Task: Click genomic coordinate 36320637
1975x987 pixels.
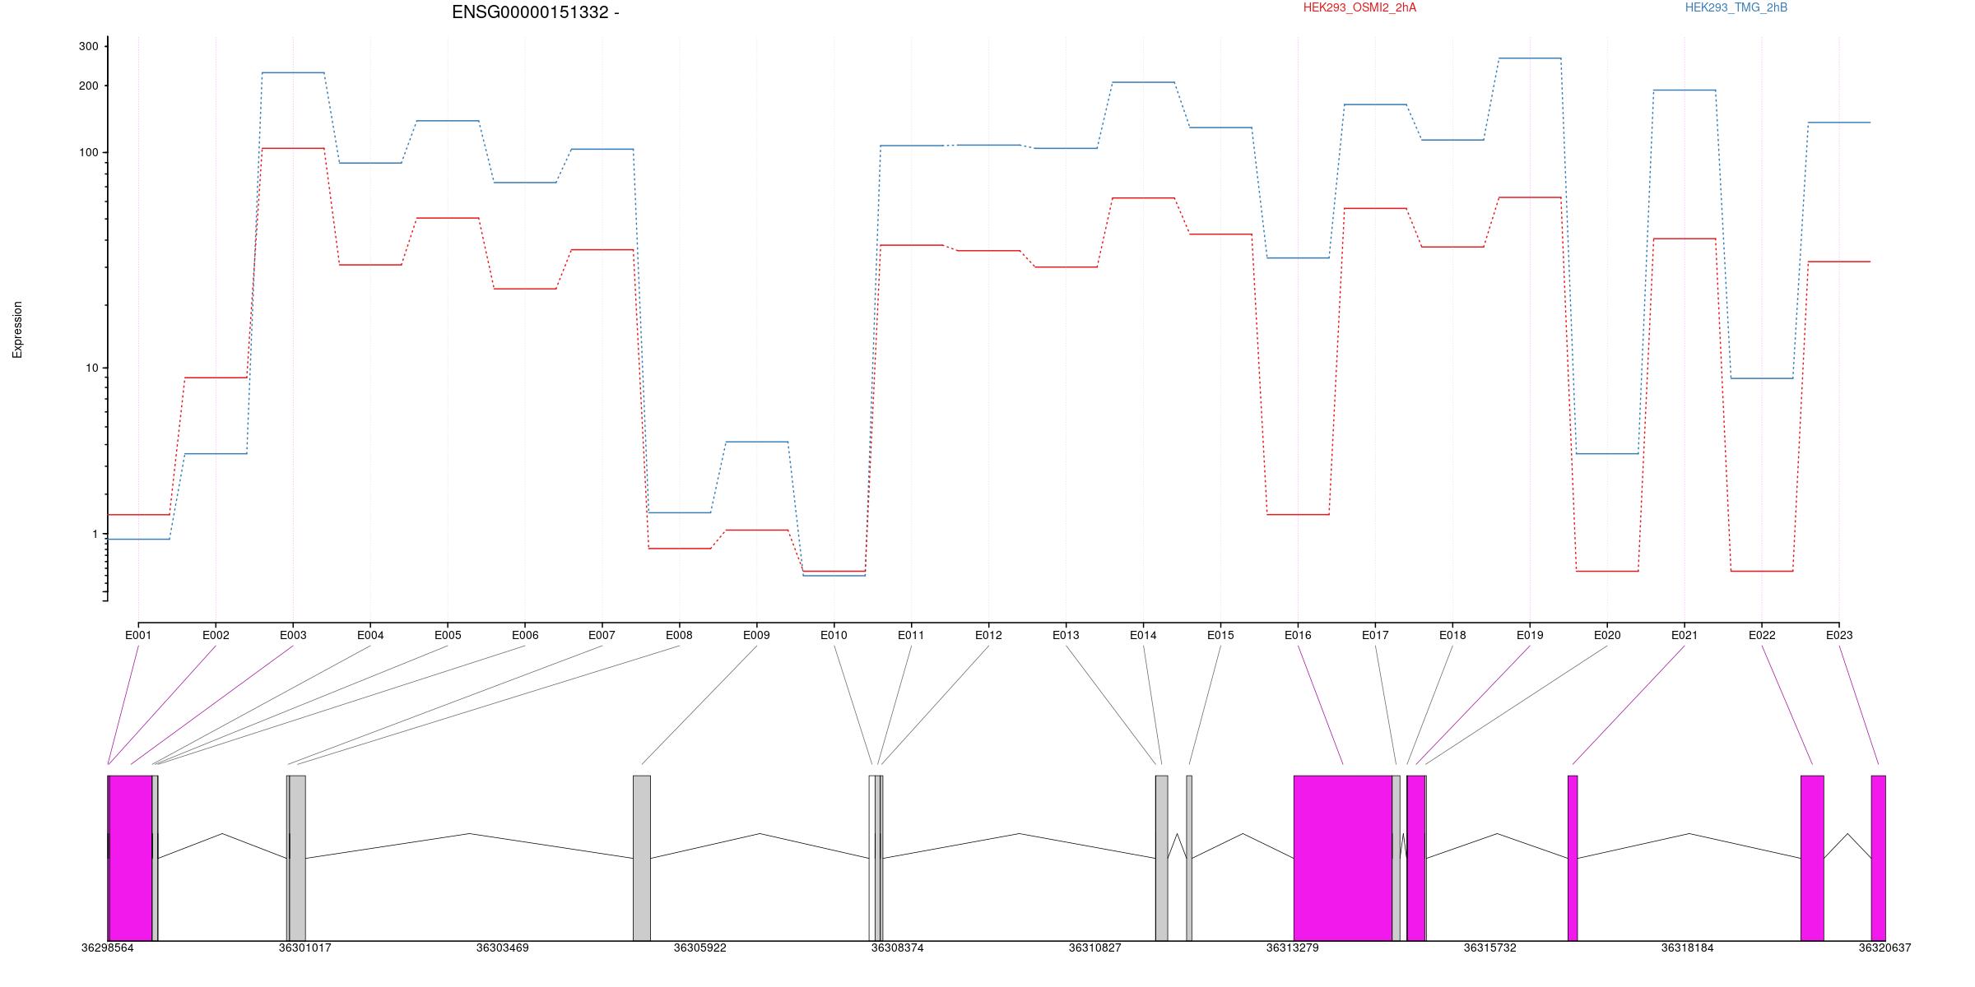Action: [1884, 948]
